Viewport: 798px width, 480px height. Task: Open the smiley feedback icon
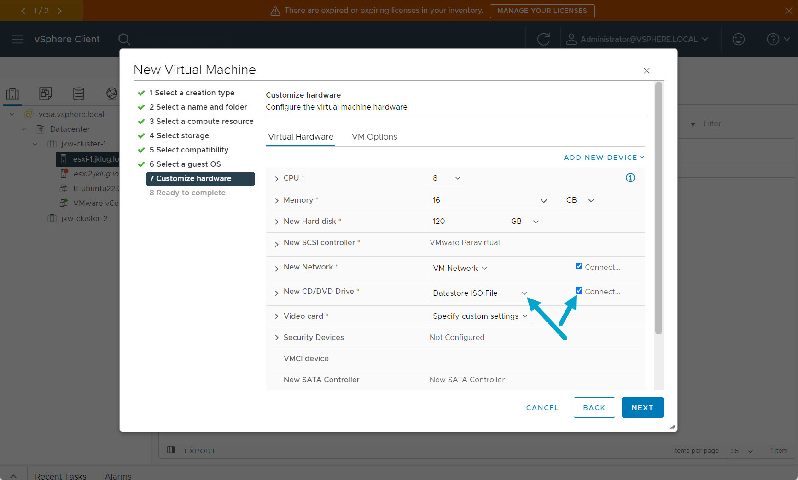pyautogui.click(x=738, y=39)
